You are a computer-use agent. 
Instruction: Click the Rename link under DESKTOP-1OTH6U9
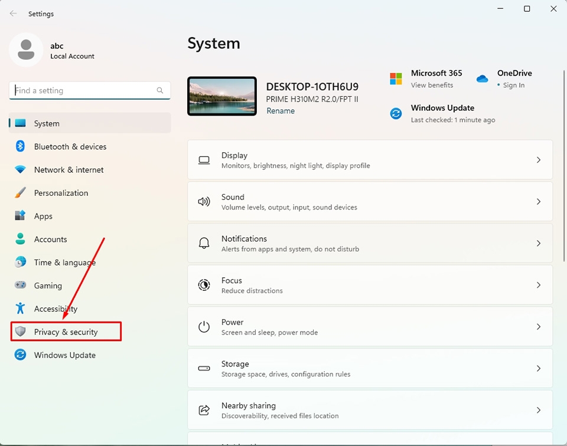[281, 110]
